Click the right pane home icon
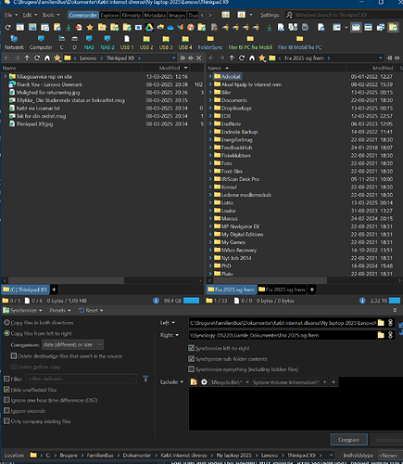 pos(252,58)
